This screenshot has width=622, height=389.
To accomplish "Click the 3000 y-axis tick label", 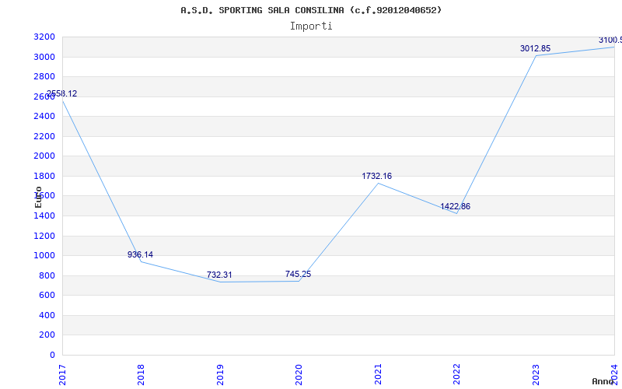I will click(x=44, y=57).
